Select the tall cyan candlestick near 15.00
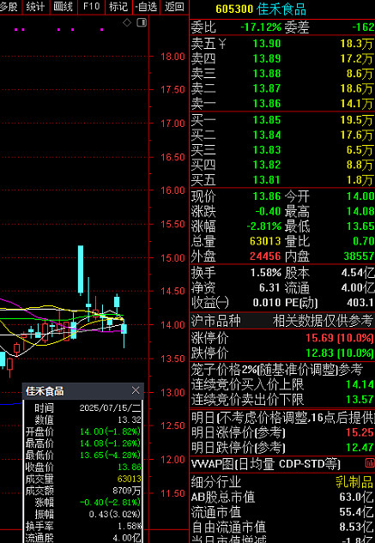 (81, 269)
